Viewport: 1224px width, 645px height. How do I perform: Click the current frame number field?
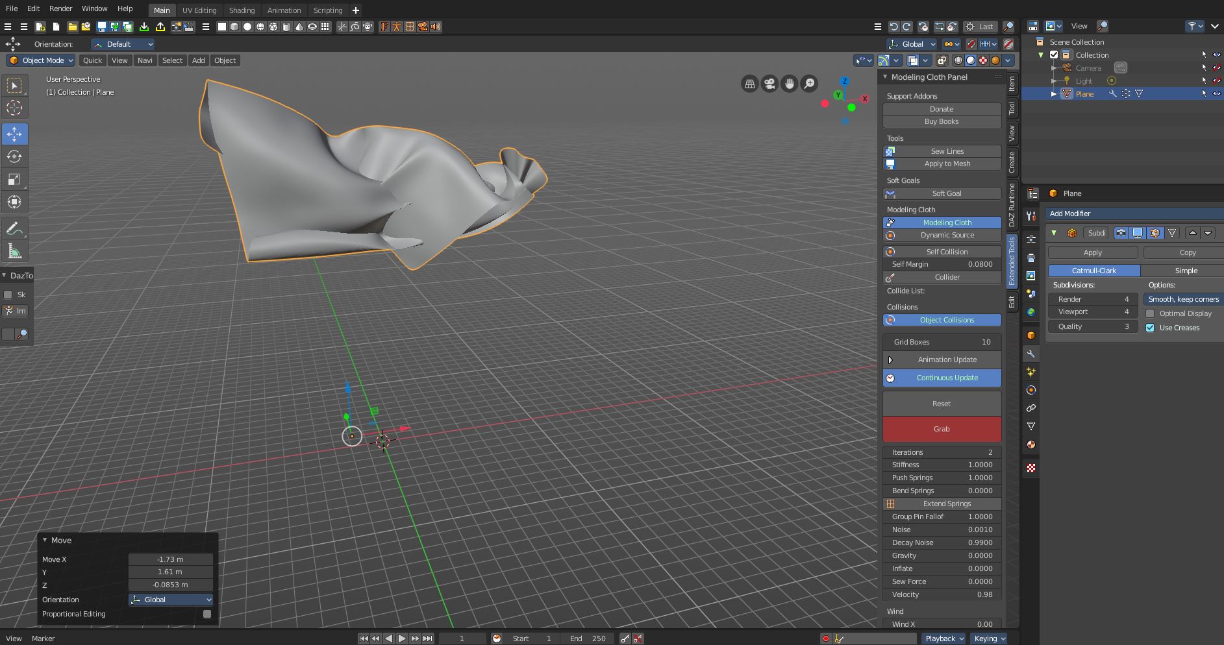[x=462, y=639]
